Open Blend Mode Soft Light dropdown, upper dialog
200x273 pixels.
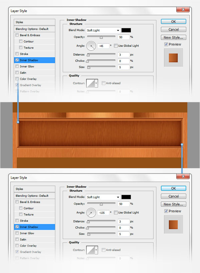pos(103,30)
